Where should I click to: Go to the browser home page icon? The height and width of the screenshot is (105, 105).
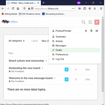pyautogui.click(x=18, y=9)
